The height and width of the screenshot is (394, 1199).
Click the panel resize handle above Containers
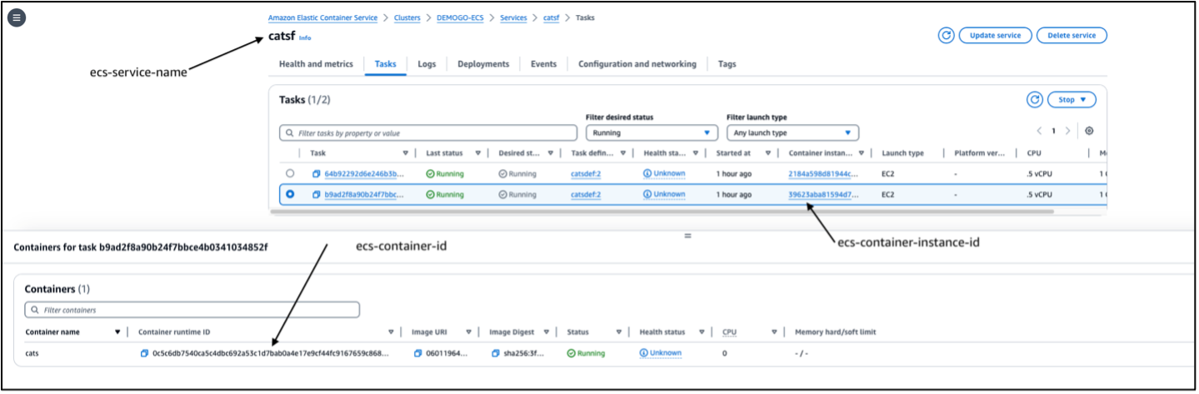688,237
